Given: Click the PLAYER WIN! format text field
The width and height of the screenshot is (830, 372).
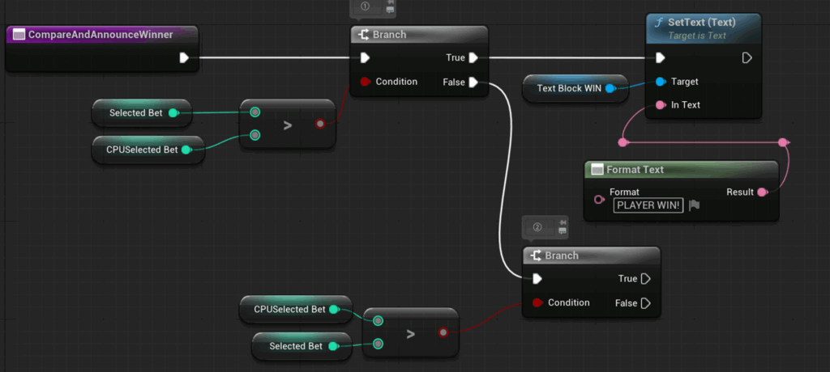Looking at the screenshot, I should click(x=648, y=205).
